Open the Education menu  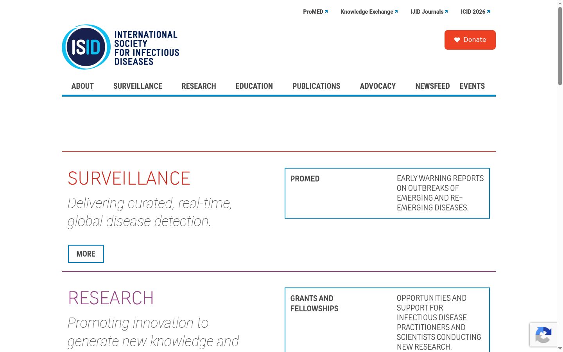coord(254,86)
